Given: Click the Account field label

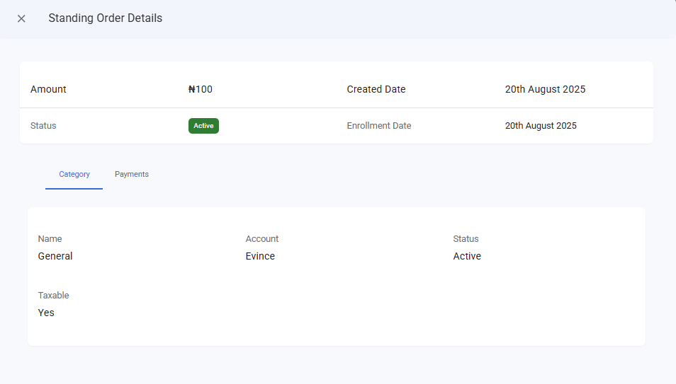Looking at the screenshot, I should point(262,239).
